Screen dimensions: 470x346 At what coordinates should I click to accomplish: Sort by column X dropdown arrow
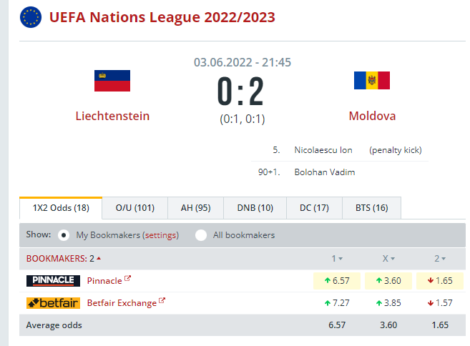click(x=393, y=259)
